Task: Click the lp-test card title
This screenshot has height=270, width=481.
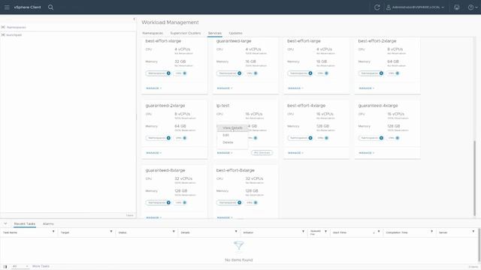Action: [x=222, y=106]
